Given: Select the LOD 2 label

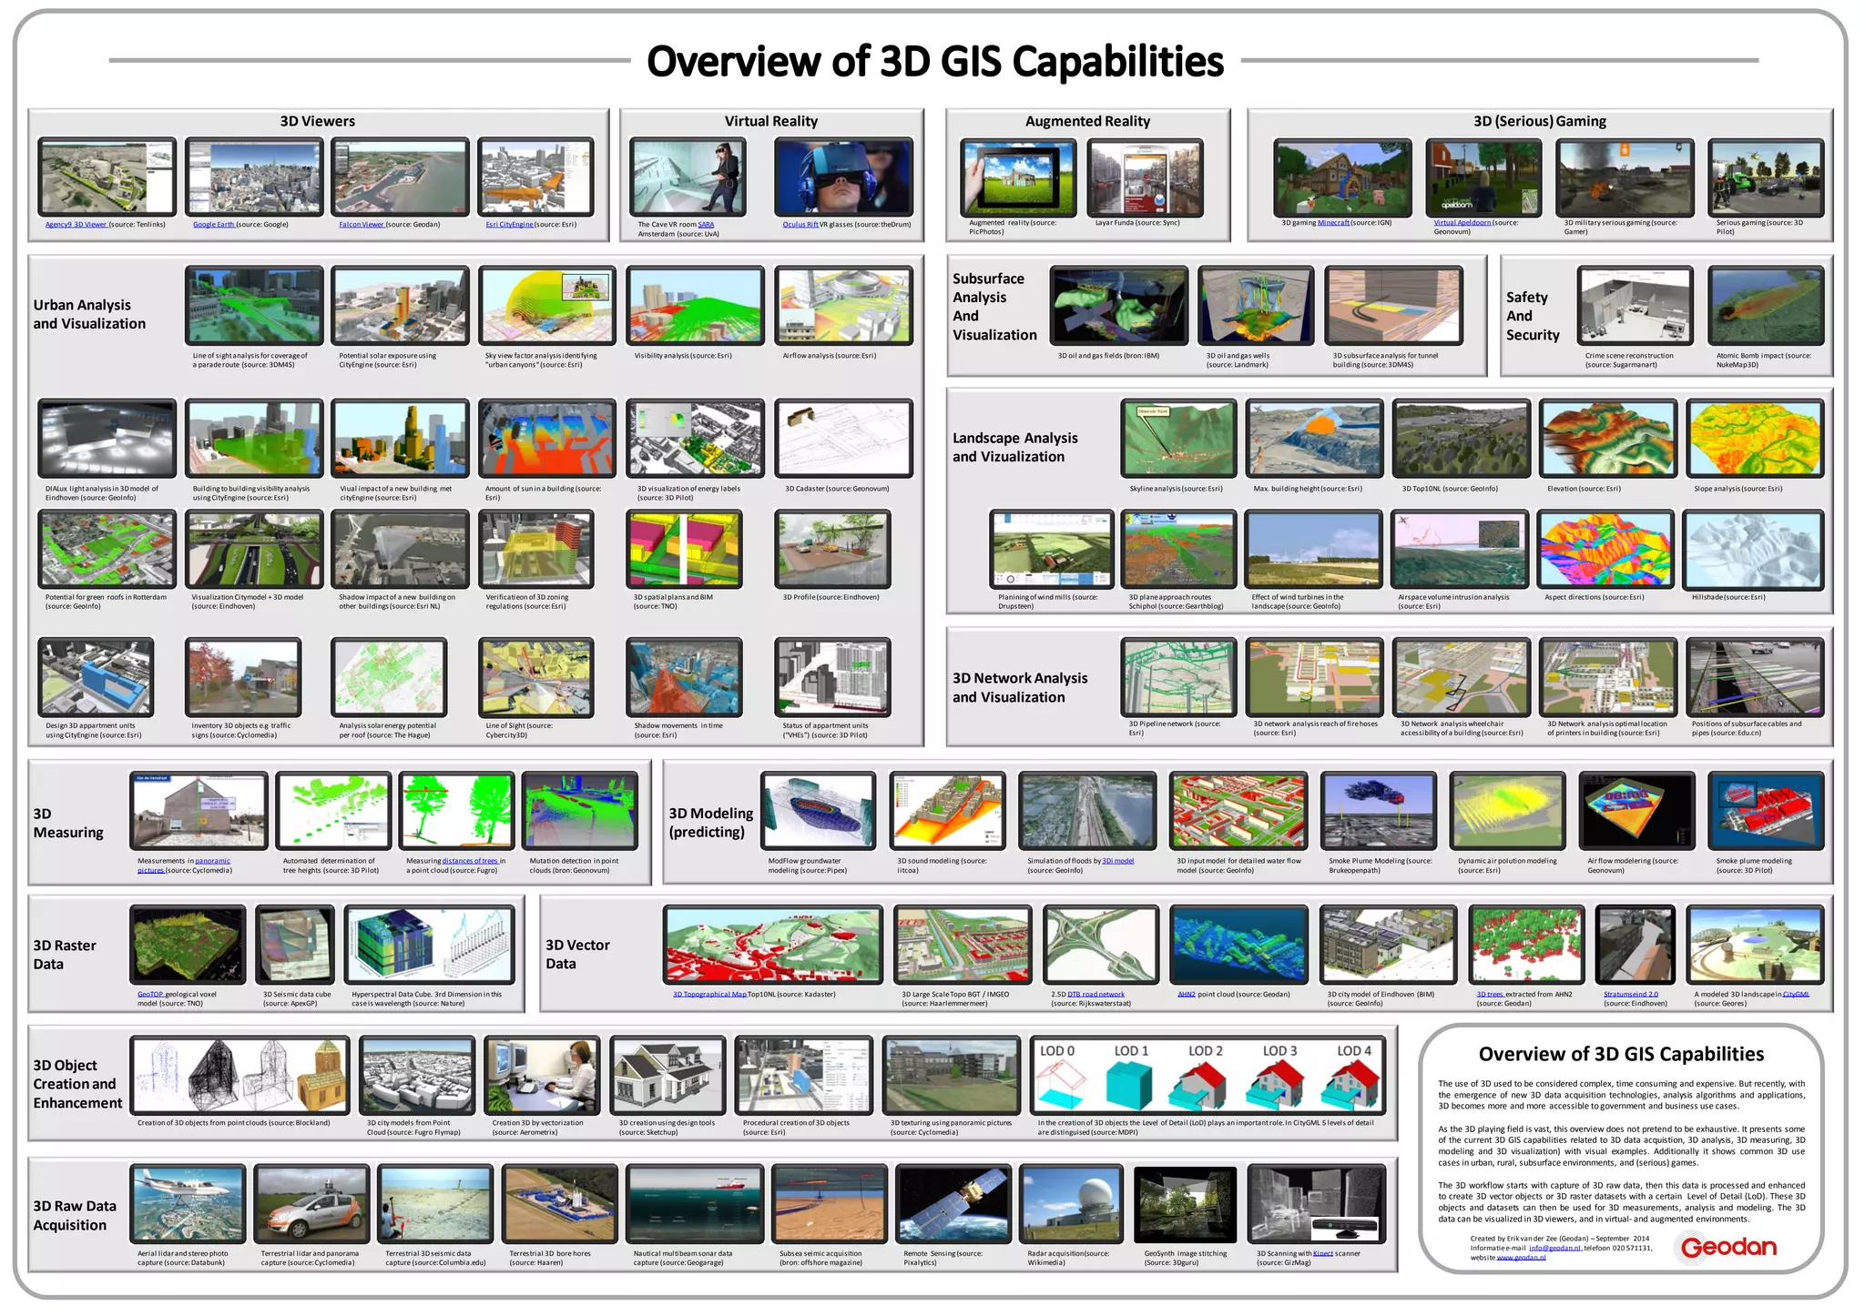Looking at the screenshot, I should [x=1206, y=1051].
